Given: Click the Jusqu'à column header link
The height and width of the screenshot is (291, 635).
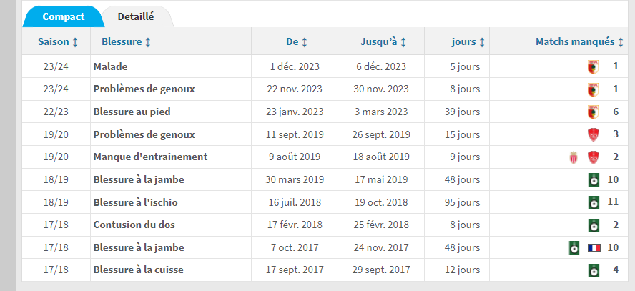Looking at the screenshot, I should point(378,42).
